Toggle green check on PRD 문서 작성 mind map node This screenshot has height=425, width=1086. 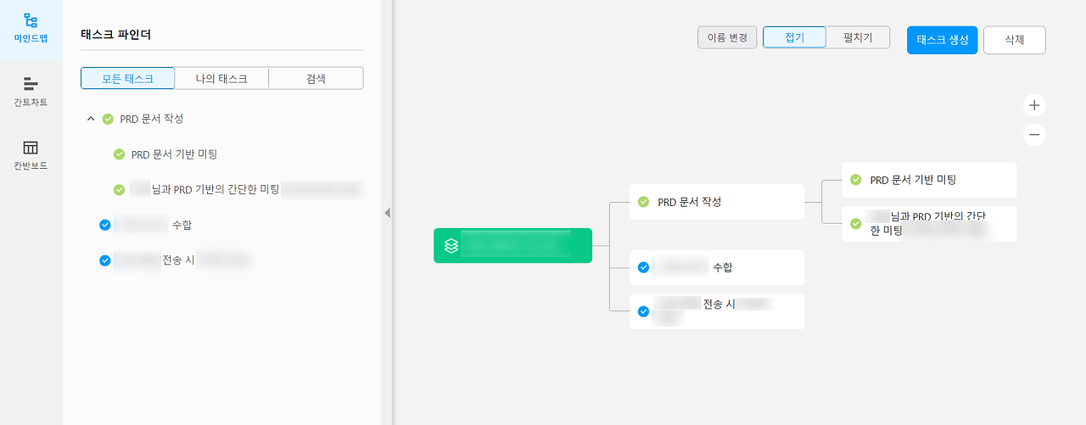pyautogui.click(x=643, y=202)
